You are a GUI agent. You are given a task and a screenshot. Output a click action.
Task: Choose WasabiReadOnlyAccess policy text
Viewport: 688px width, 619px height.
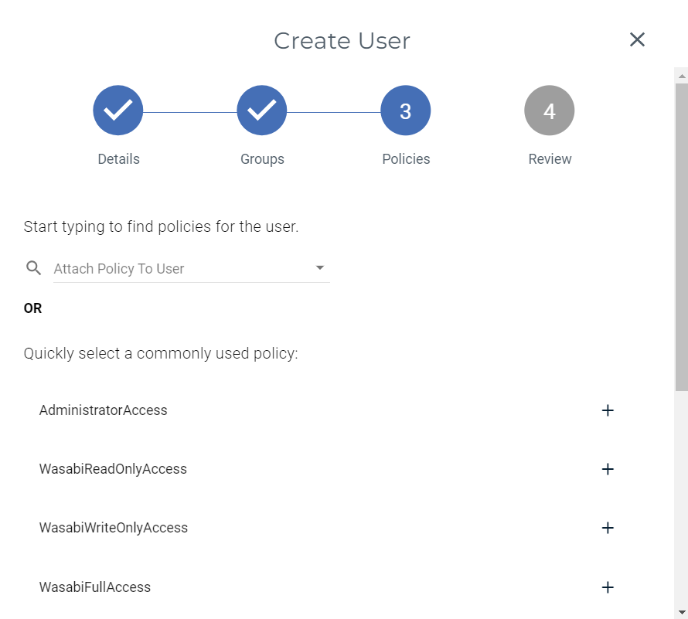point(113,469)
